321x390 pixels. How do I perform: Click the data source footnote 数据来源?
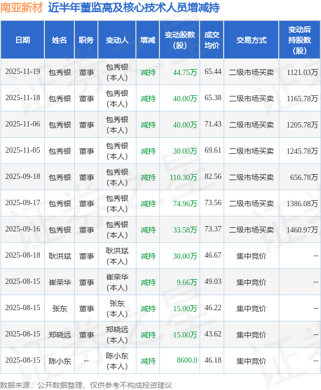(x=86, y=385)
